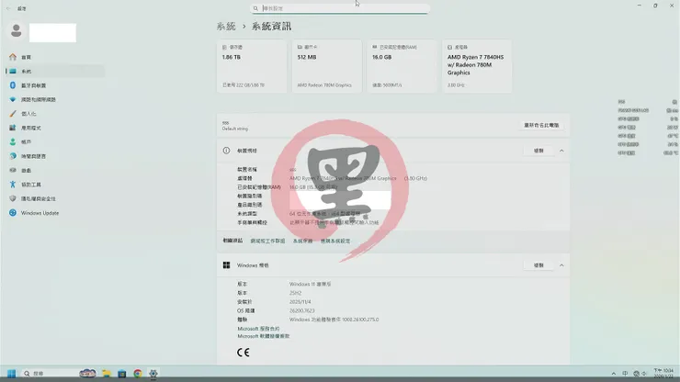
Task: Select the install date 2025/11/4 value
Action: coord(300,302)
